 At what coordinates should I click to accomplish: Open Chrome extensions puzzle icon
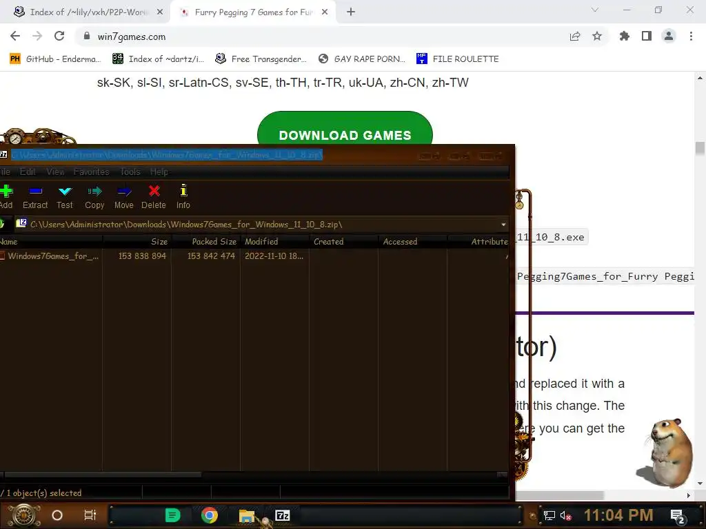click(x=625, y=36)
